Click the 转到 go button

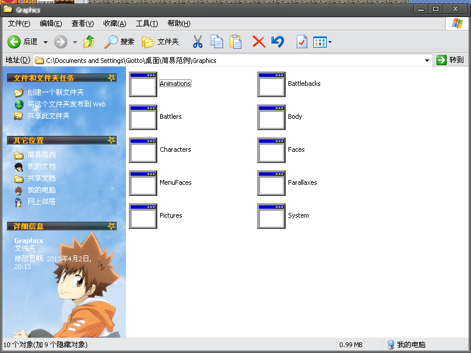click(450, 60)
